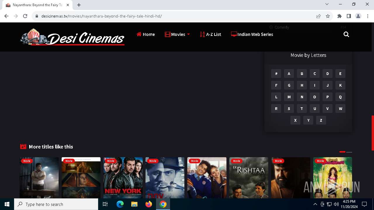
Task: Toggle the Chrome side panel
Action: tap(349, 16)
